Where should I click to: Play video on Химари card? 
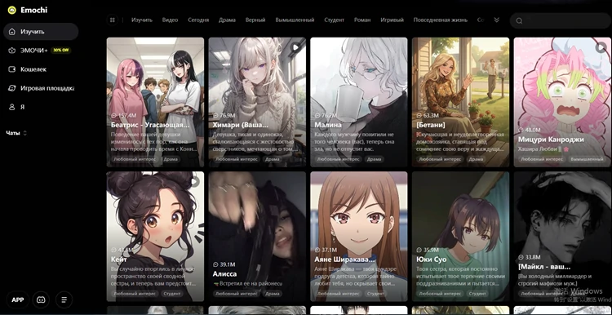click(296, 47)
